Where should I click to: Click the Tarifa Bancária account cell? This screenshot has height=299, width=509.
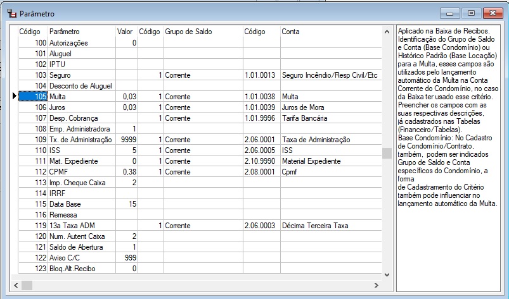[x=331, y=118]
